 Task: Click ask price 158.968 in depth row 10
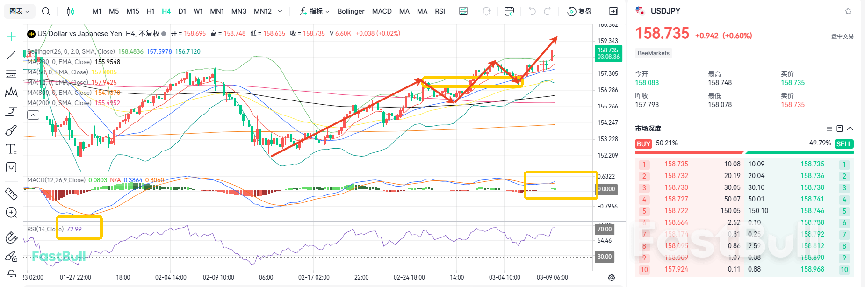(x=813, y=269)
